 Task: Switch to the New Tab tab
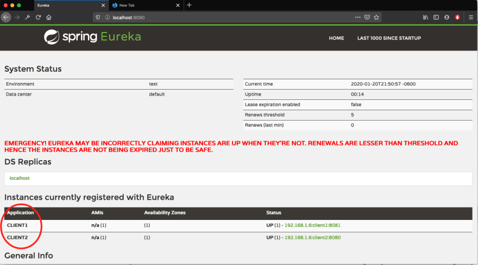146,5
